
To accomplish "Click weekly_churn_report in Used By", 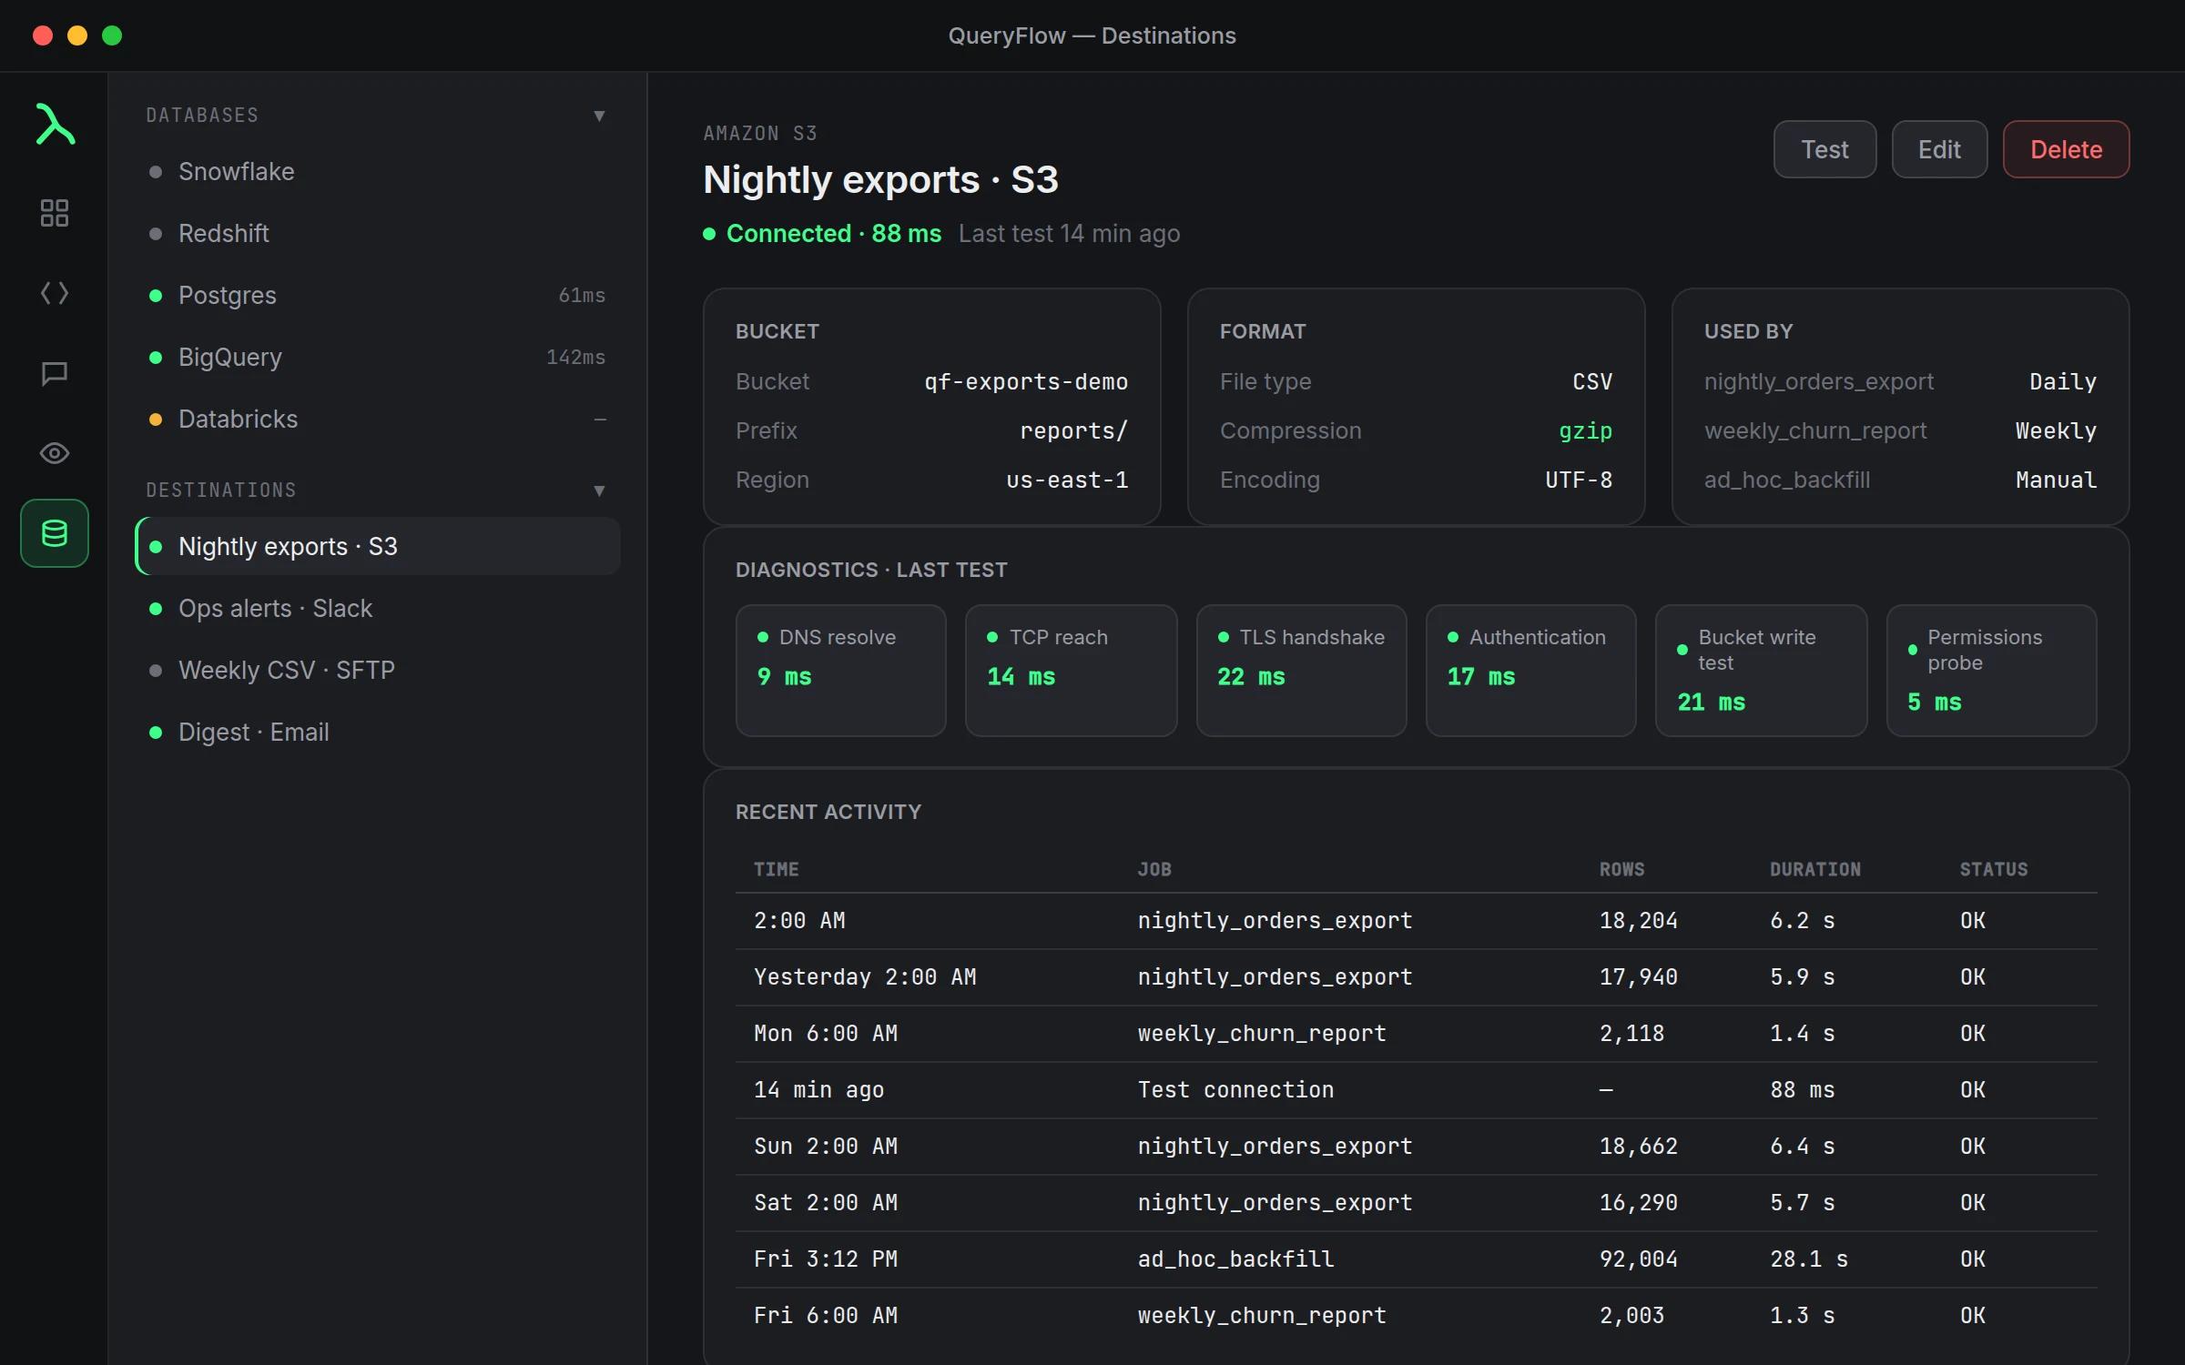I will [1815, 431].
